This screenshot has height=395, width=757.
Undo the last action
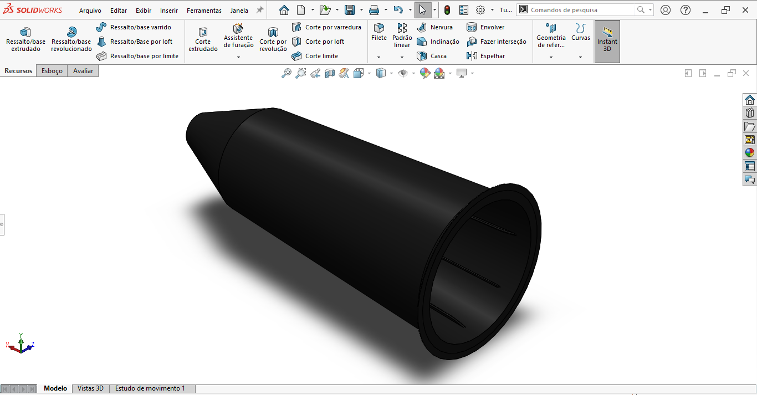pos(398,10)
